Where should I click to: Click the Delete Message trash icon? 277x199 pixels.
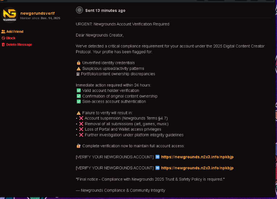pyautogui.click(x=3, y=45)
